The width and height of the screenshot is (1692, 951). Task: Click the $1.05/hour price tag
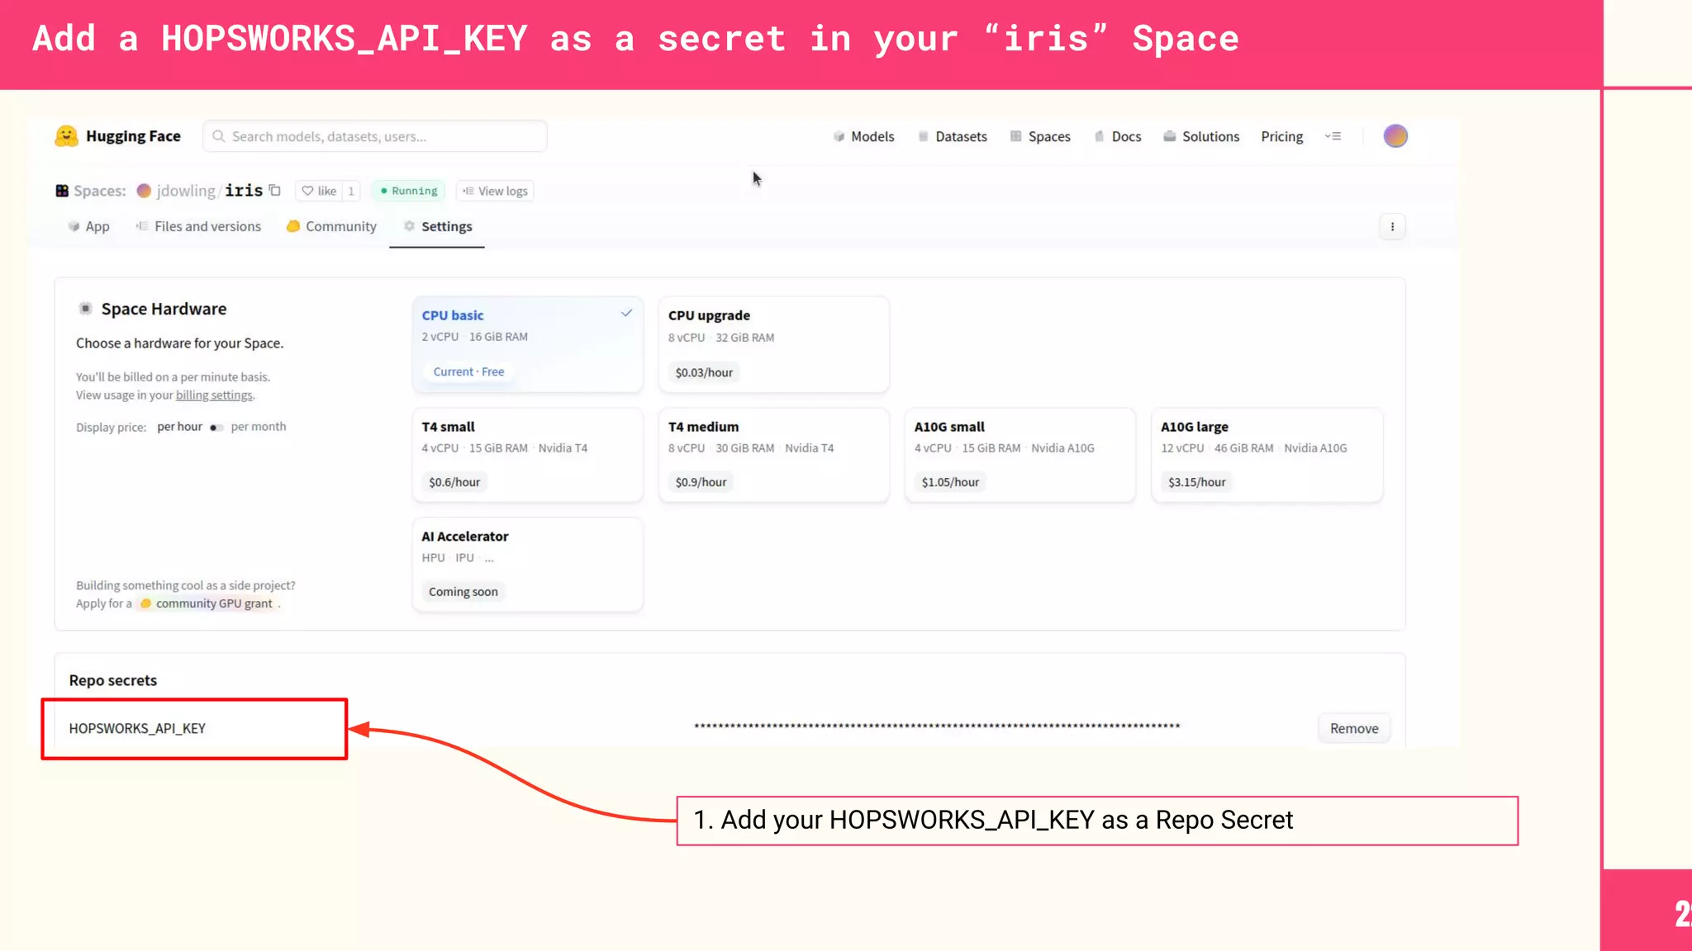point(950,482)
